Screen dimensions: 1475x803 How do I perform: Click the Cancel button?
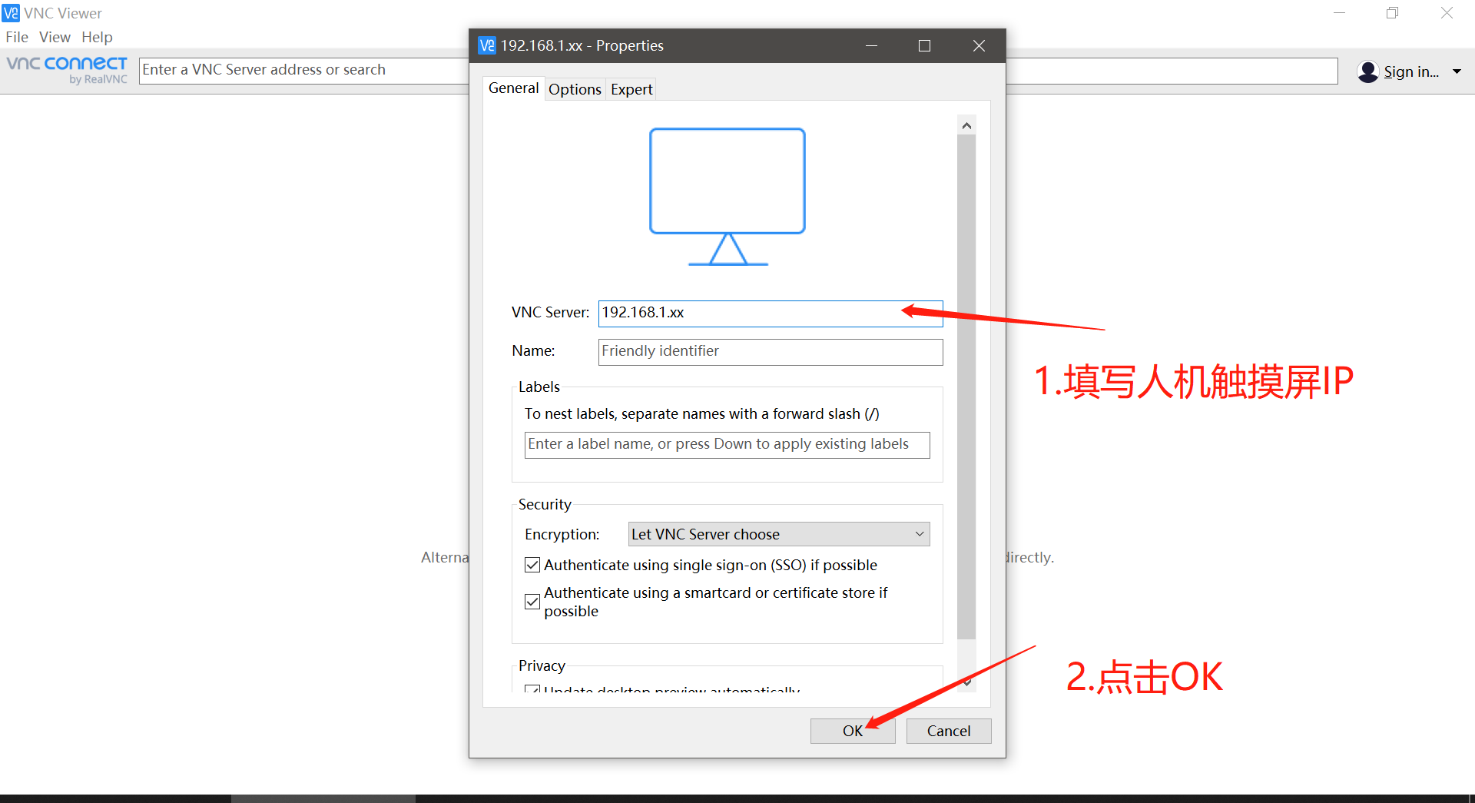point(949,731)
